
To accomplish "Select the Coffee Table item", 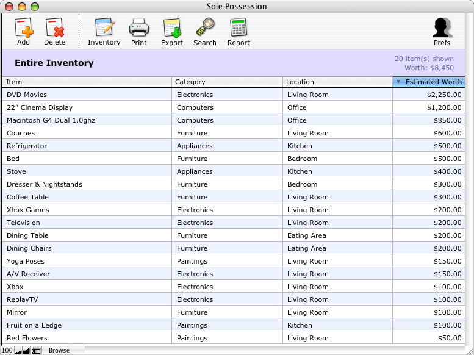I will pos(27,197).
